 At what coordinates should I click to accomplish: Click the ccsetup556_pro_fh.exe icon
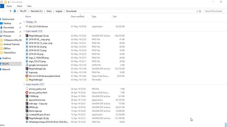tap(27, 115)
